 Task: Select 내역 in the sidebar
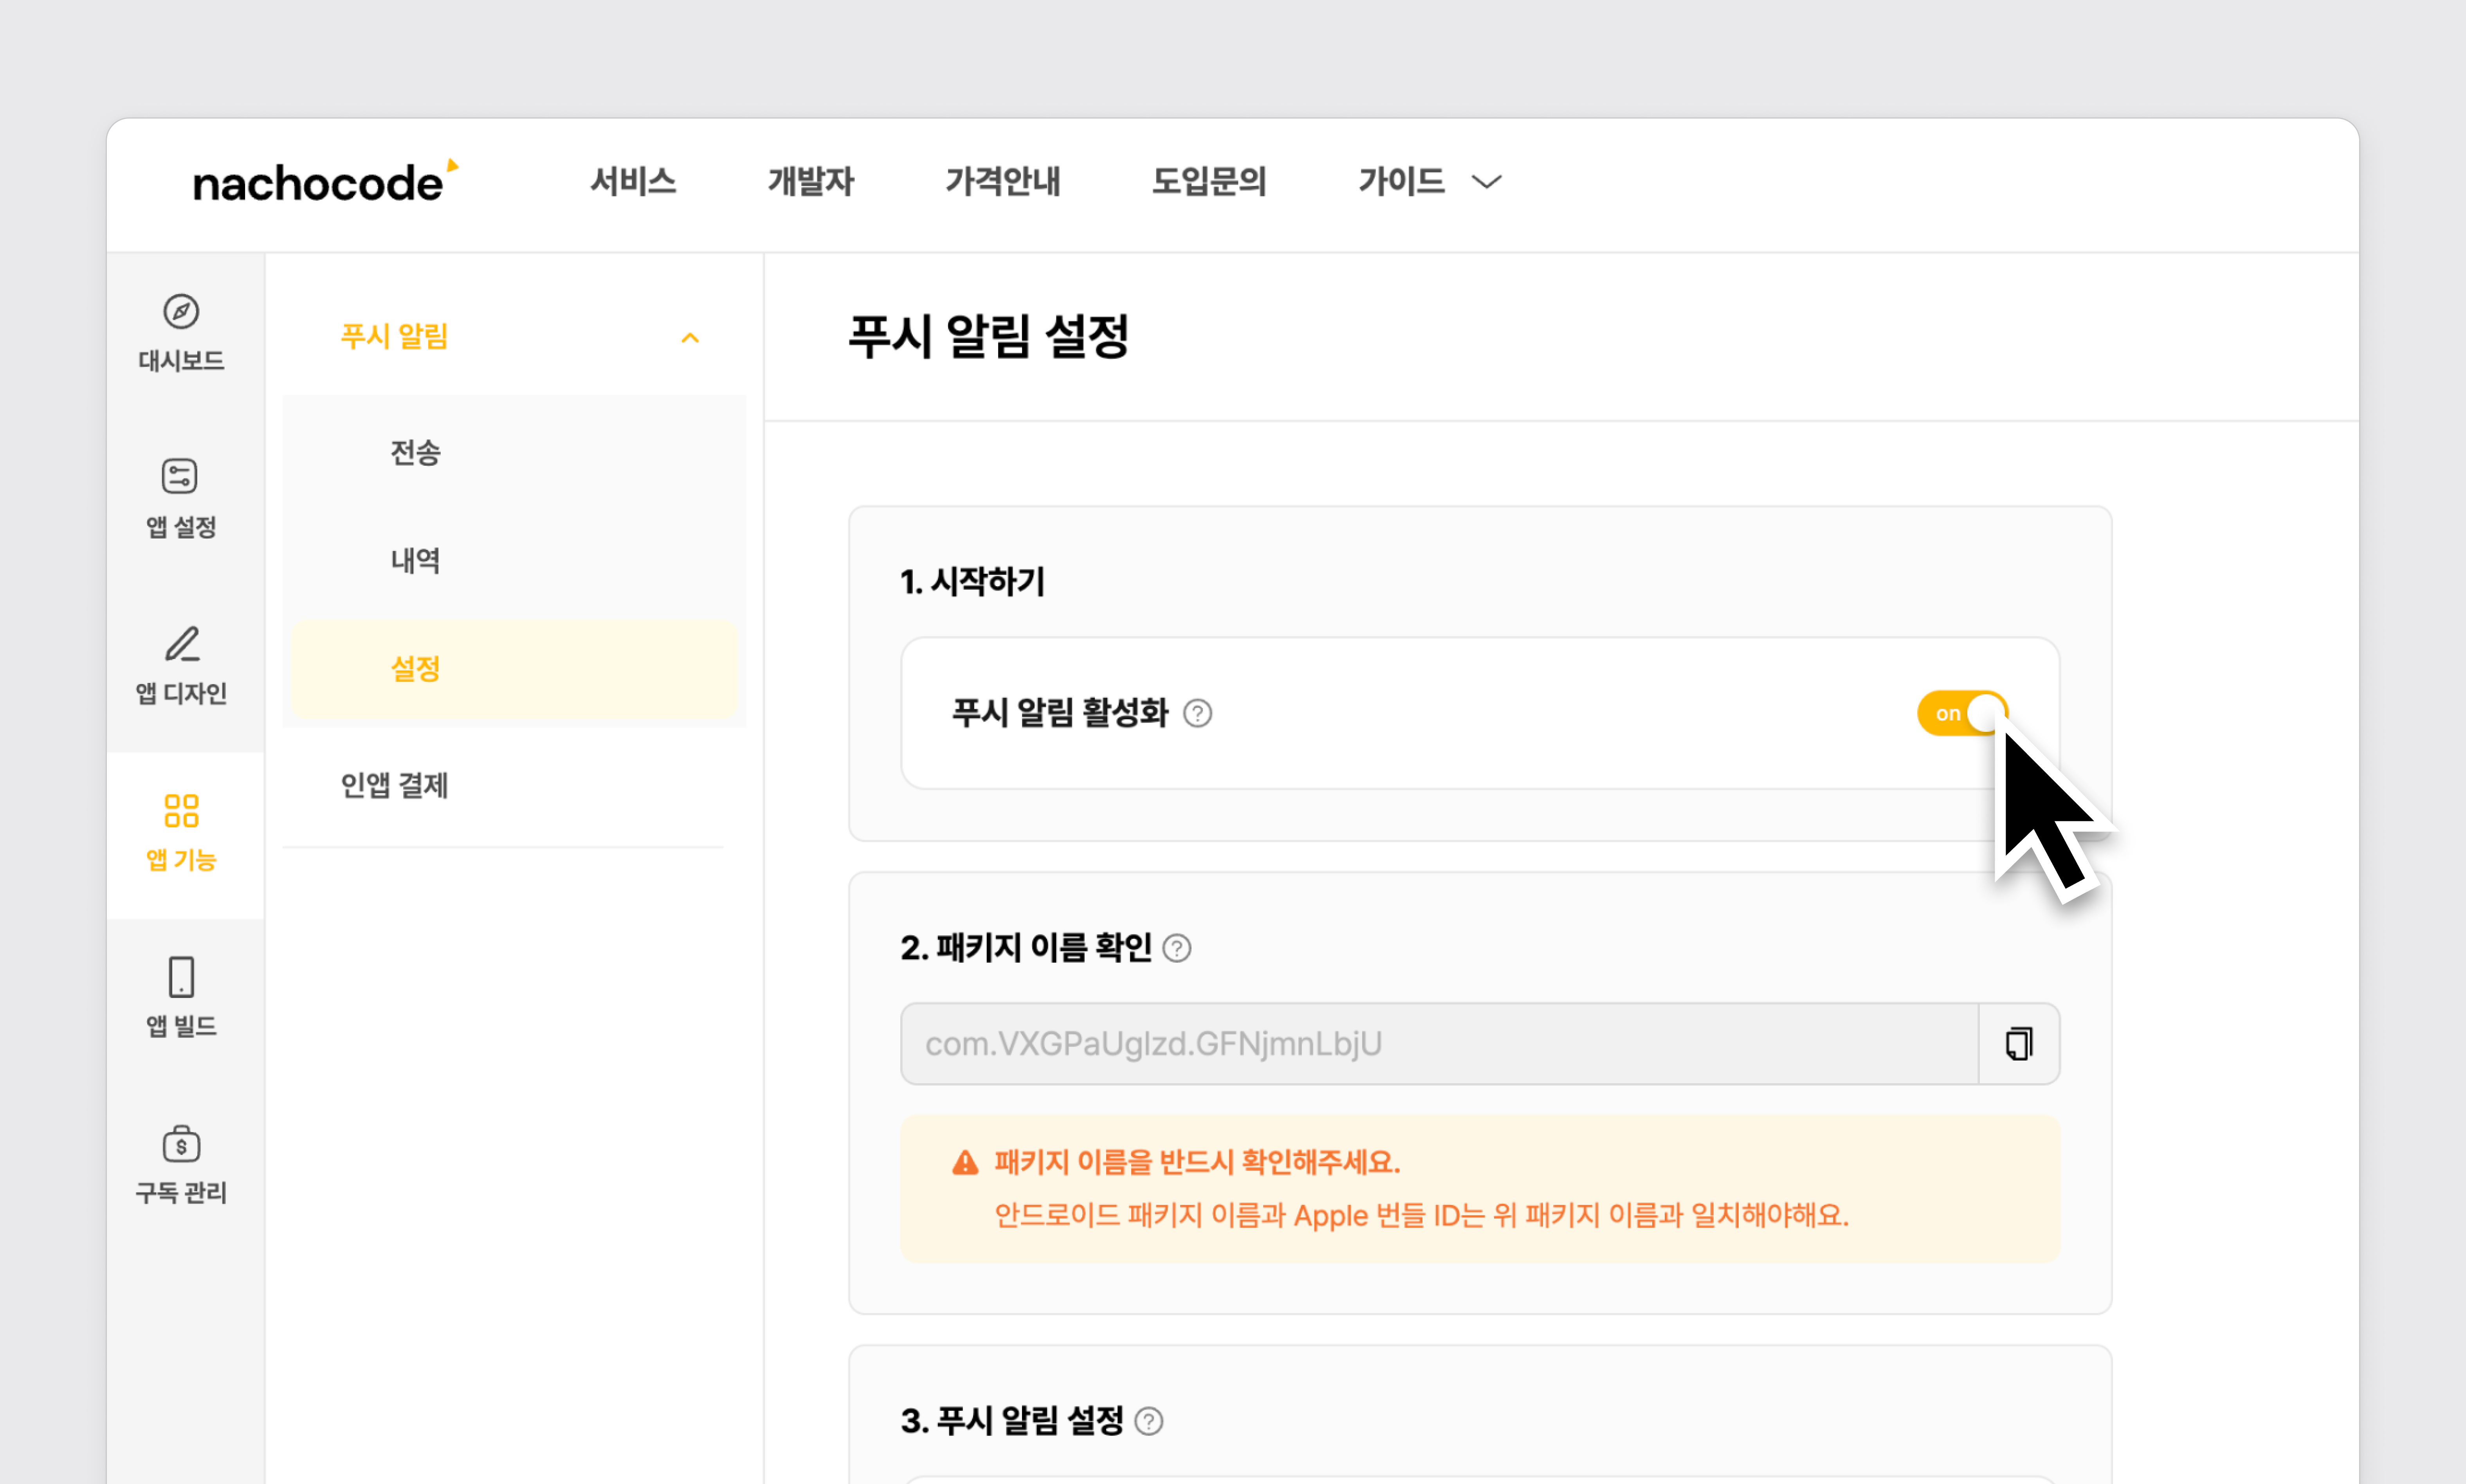click(x=515, y=561)
